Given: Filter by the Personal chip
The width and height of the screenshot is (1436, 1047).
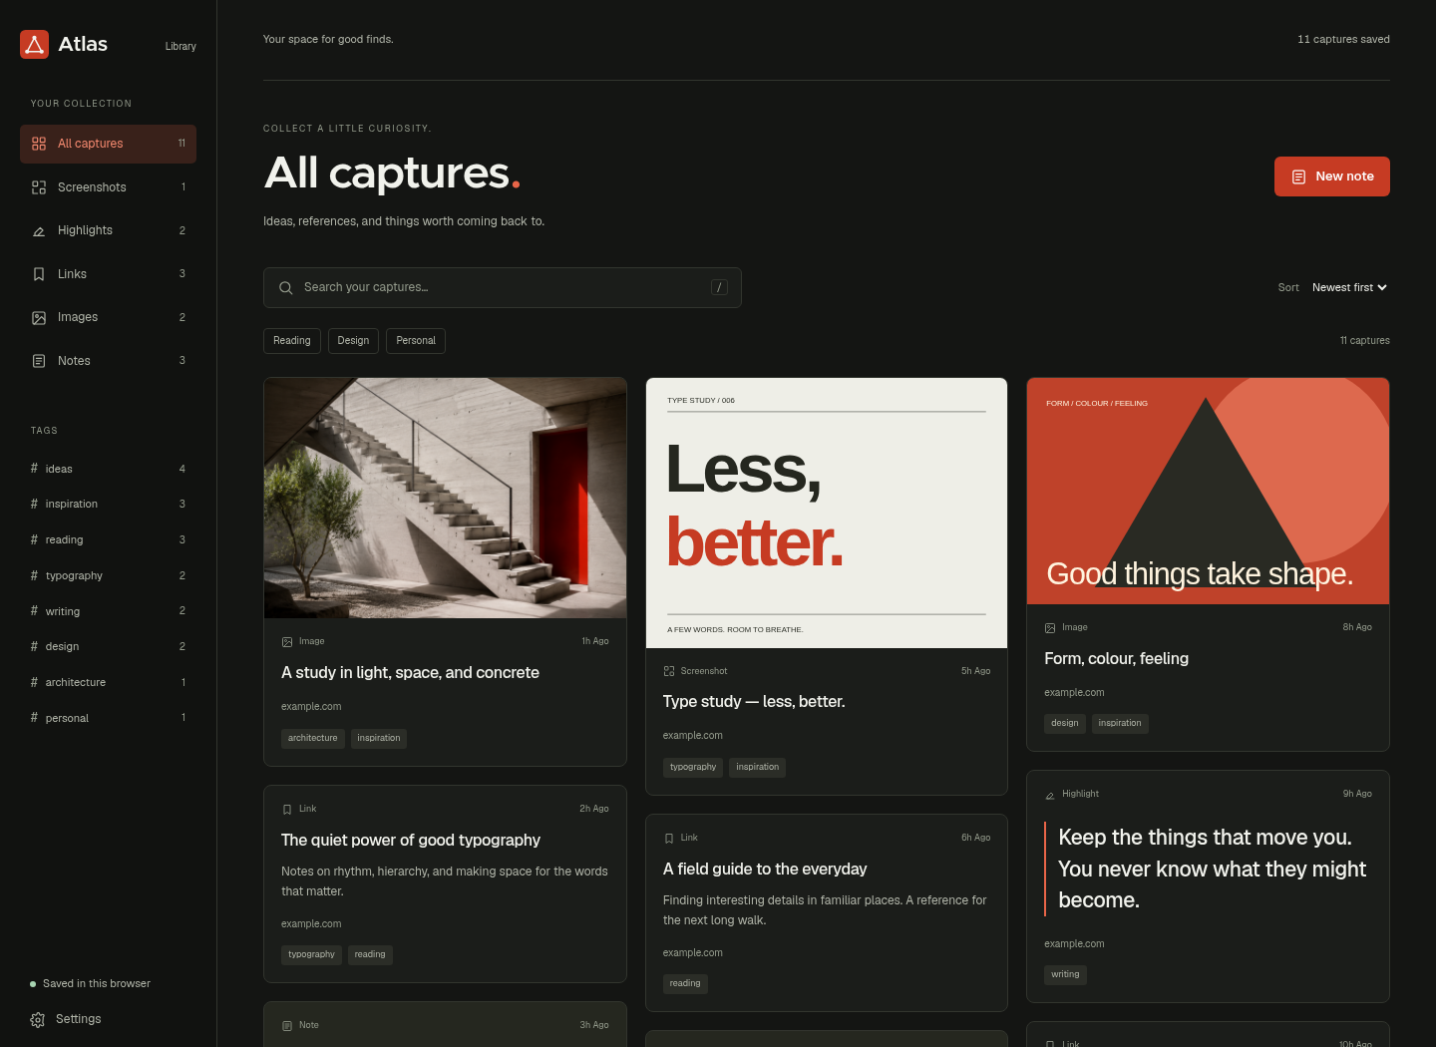Looking at the screenshot, I should pos(416,341).
